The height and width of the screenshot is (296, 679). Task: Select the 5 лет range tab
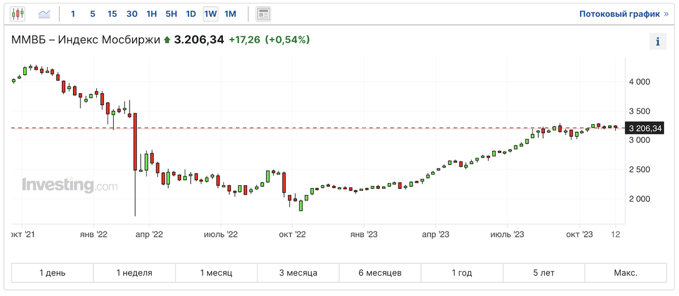544,273
